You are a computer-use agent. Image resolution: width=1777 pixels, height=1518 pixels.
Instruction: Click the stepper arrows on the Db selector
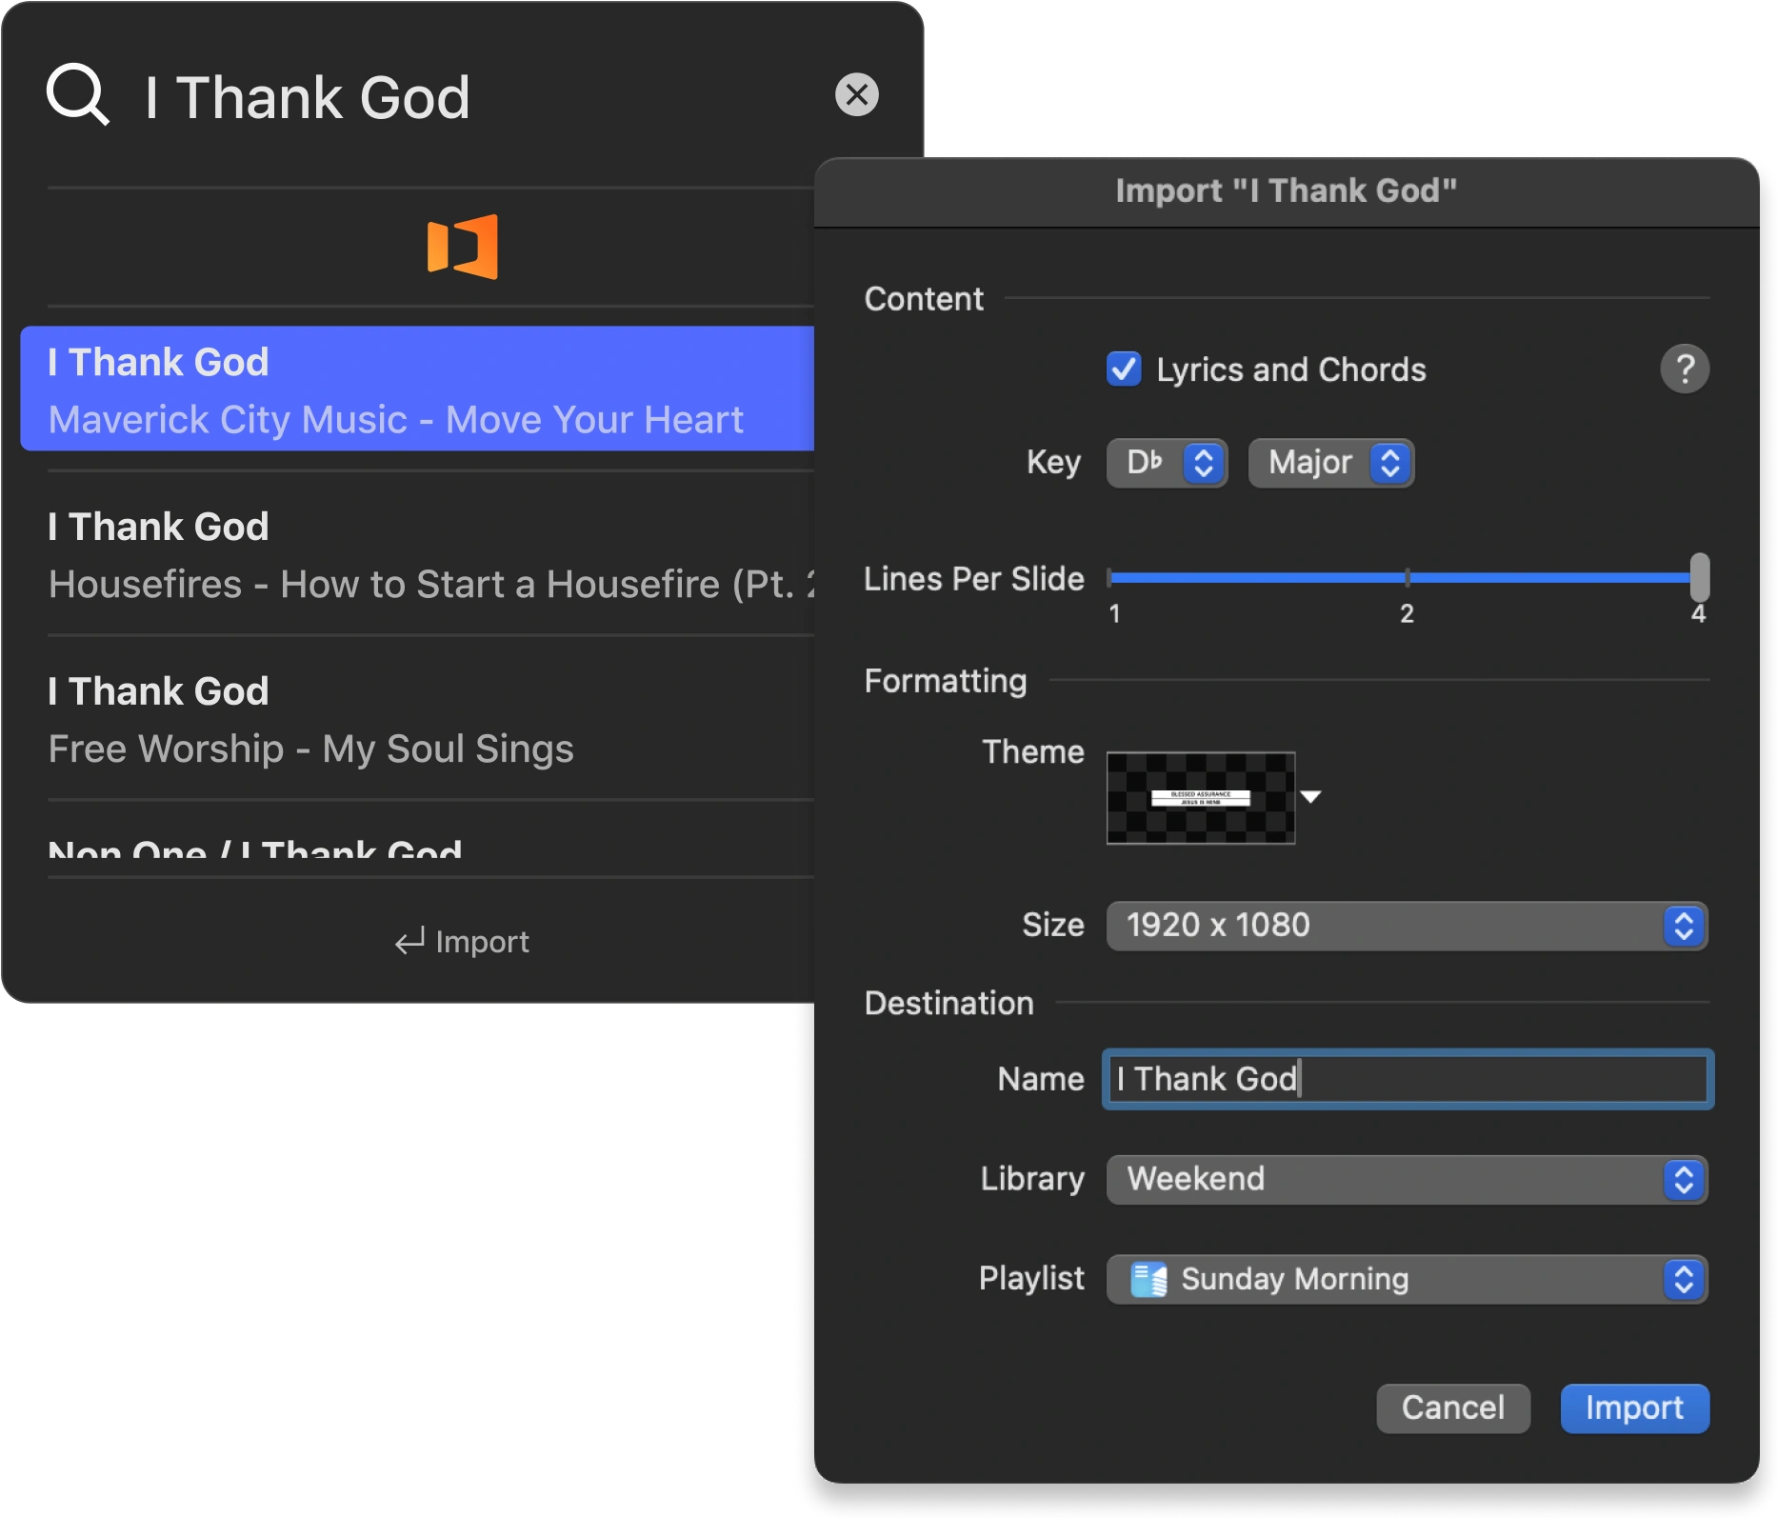(1202, 463)
